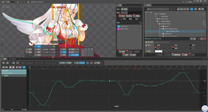
Task: Toggle the 叠加 checkbox in weights panel
Action: click(128, 19)
